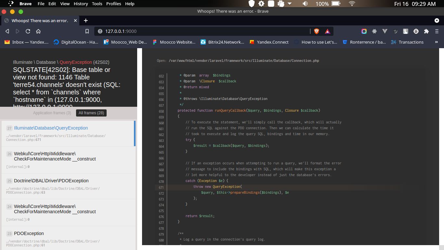
Task: Open the extensions puzzle piece menu
Action: coord(426,31)
